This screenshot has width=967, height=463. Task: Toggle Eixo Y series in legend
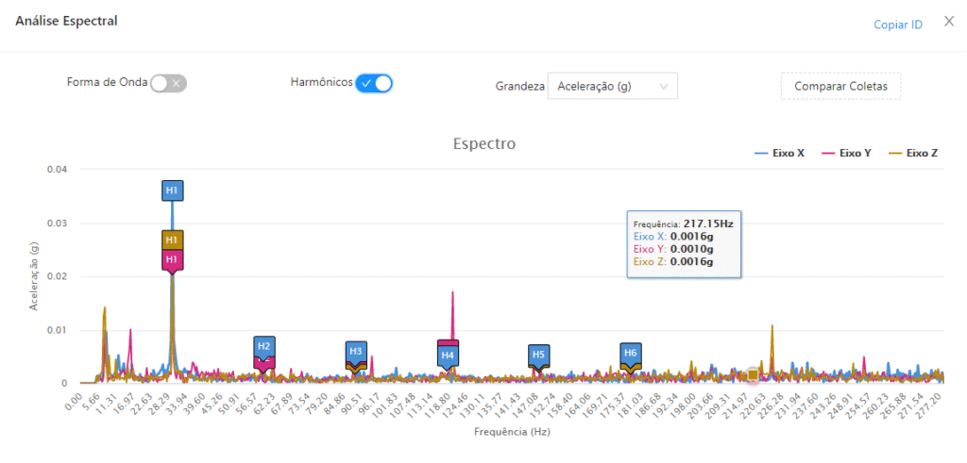point(847,153)
